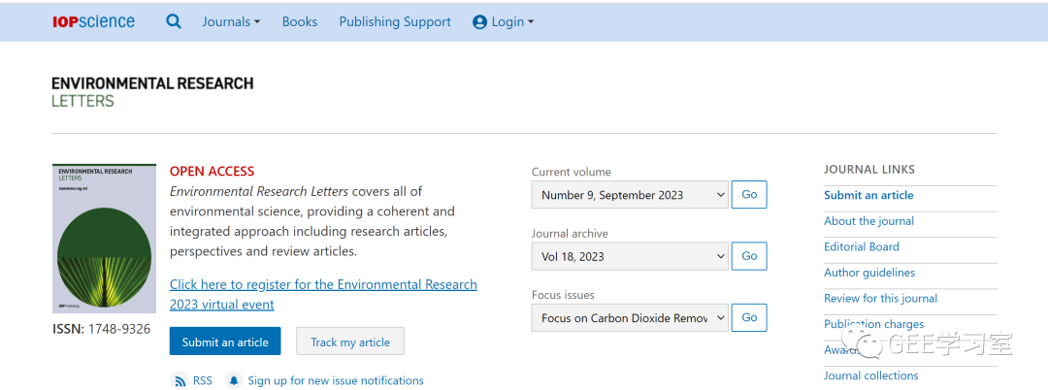Expand the Focus issues dropdown
Viewport: 1048px width, 390px height.
(x=630, y=318)
